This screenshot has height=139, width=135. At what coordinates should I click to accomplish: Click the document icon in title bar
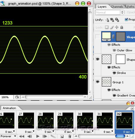pos(3,3)
